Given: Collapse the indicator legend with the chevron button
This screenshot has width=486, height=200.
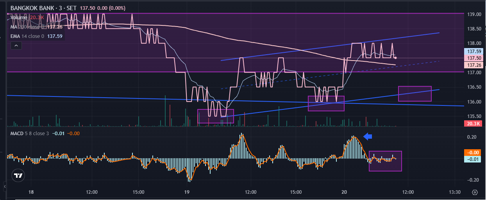Looking at the screenshot, I should (x=16, y=46).
